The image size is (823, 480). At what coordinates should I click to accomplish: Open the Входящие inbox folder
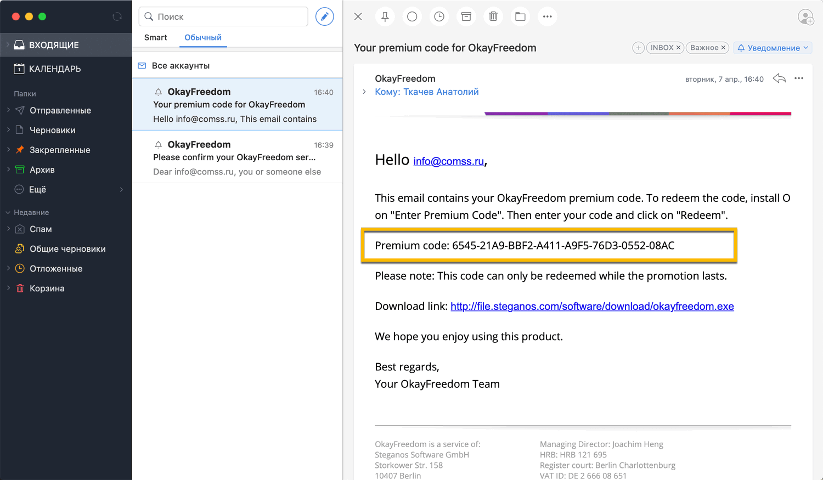click(x=66, y=45)
